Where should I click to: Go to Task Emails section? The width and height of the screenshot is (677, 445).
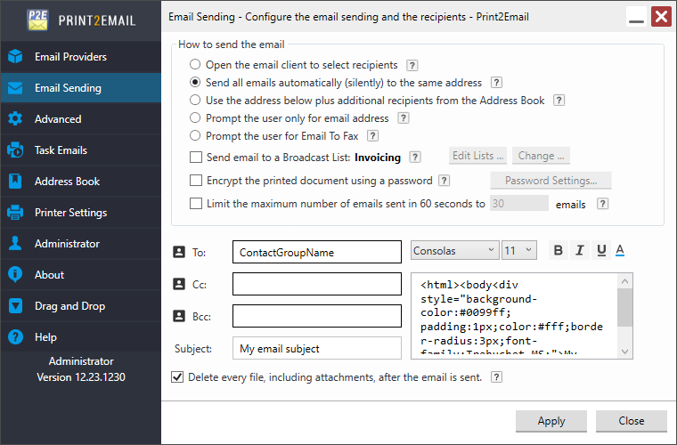click(81, 150)
